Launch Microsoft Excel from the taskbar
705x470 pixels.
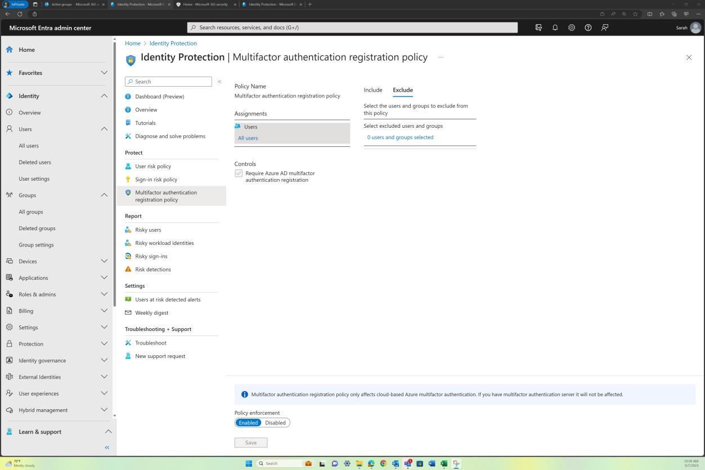(x=444, y=463)
